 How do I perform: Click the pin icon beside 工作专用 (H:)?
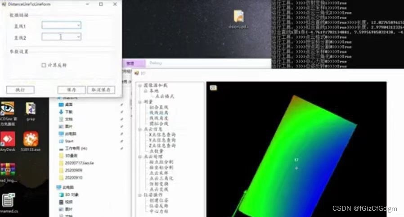point(121,149)
